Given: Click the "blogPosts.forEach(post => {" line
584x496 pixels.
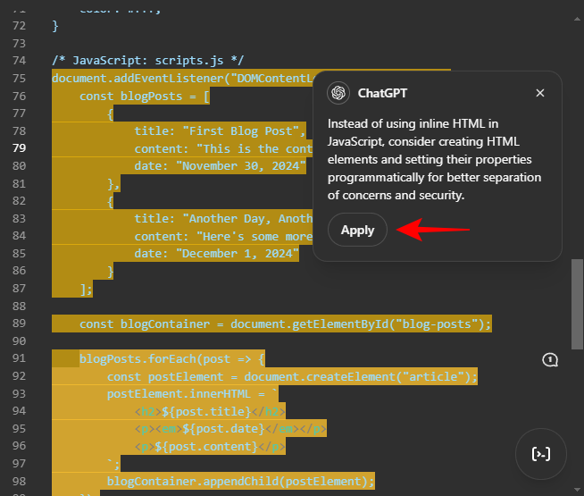Looking at the screenshot, I should [x=172, y=359].
